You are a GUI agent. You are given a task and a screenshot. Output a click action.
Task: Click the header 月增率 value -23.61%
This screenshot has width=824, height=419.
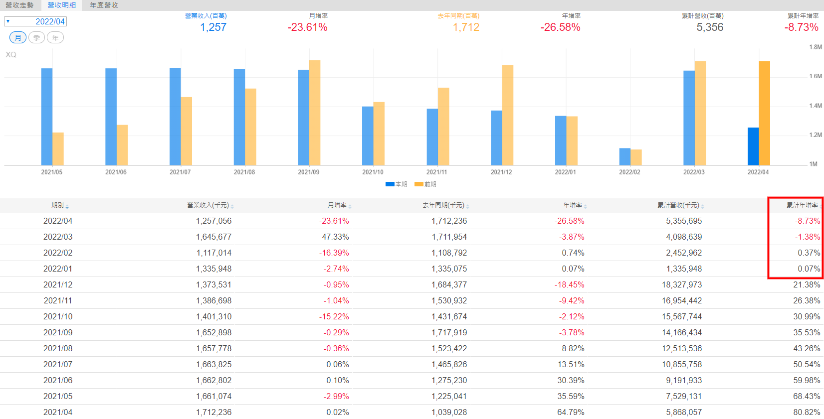[x=308, y=27]
